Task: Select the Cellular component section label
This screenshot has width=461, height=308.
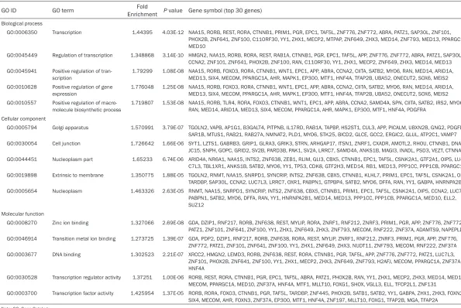Action: [23, 118]
